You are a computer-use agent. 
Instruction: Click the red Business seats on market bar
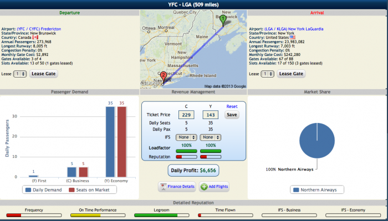click(83, 172)
